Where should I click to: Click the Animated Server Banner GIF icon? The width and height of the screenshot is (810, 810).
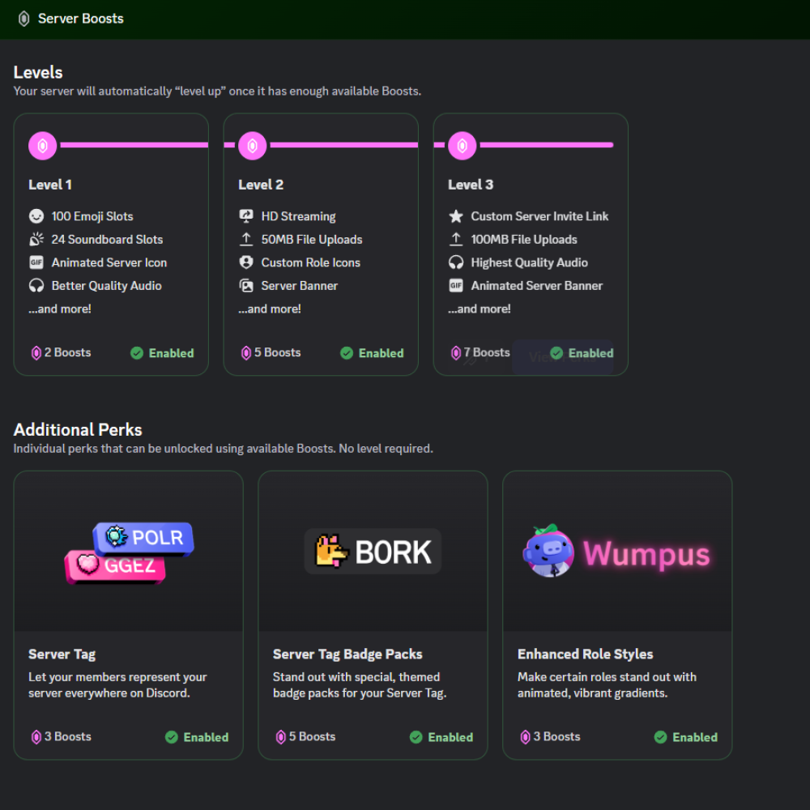point(456,286)
